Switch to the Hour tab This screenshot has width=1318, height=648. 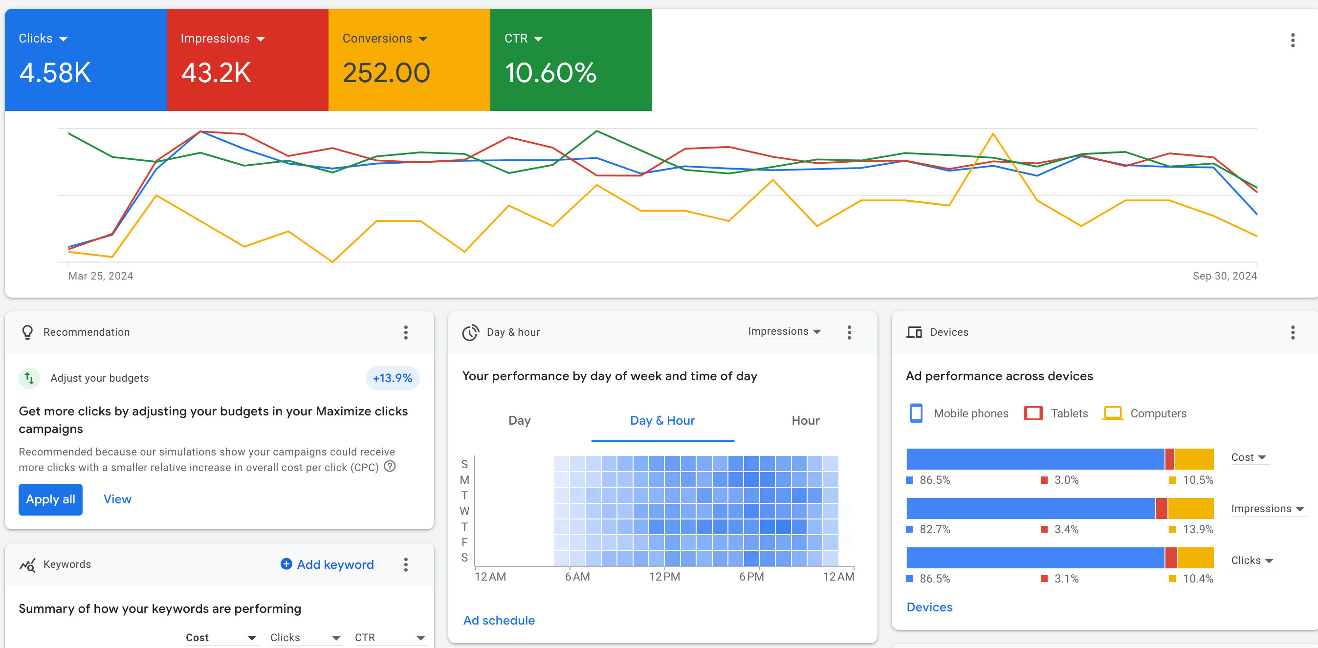tap(805, 420)
